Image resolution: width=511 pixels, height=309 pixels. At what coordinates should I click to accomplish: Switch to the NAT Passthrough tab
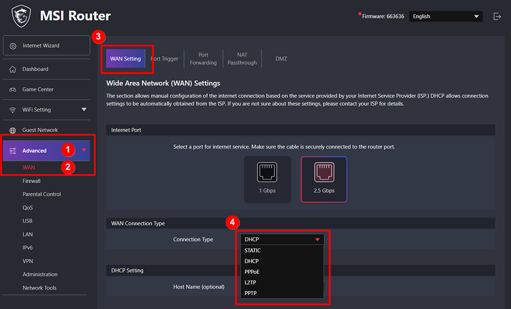pyautogui.click(x=242, y=59)
